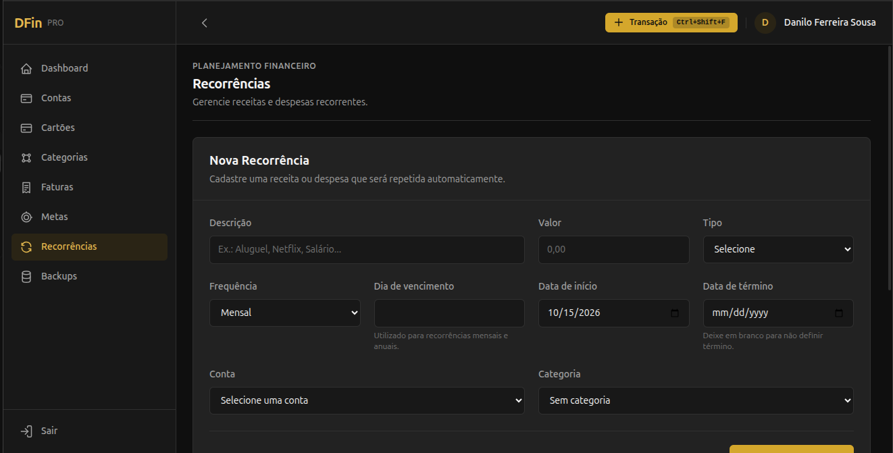Open the Conta selection dropdown
Viewport: 893px width, 453px height.
367,400
